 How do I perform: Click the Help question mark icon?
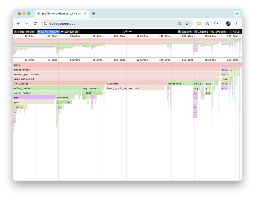(230, 31)
